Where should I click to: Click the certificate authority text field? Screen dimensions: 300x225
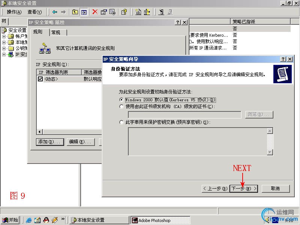(x=184, y=115)
